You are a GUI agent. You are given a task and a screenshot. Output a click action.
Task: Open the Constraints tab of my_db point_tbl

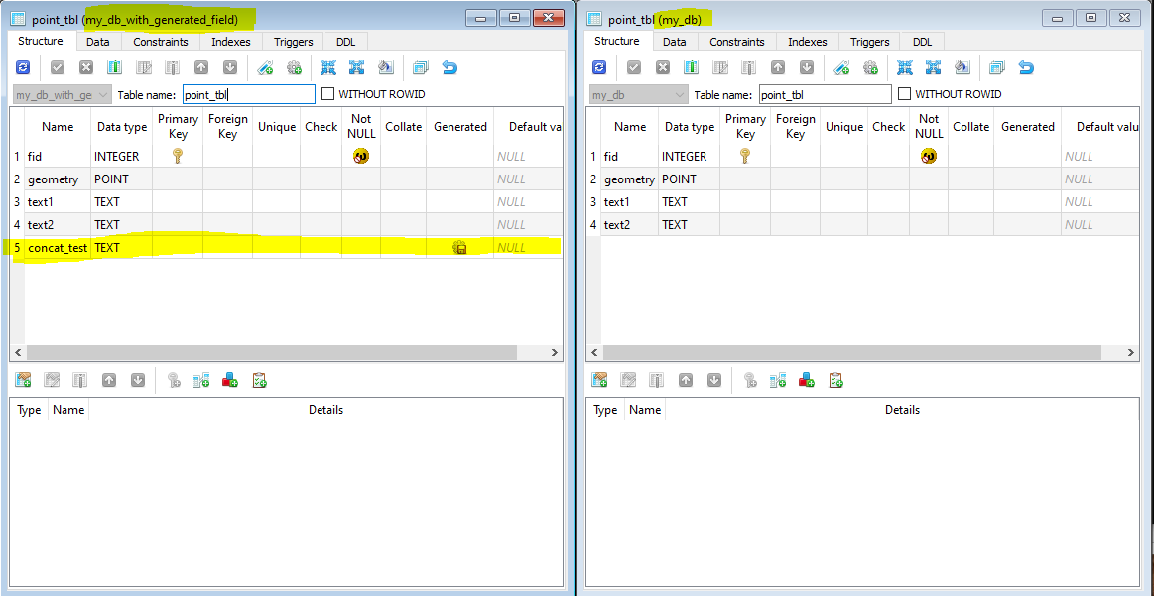[736, 41]
